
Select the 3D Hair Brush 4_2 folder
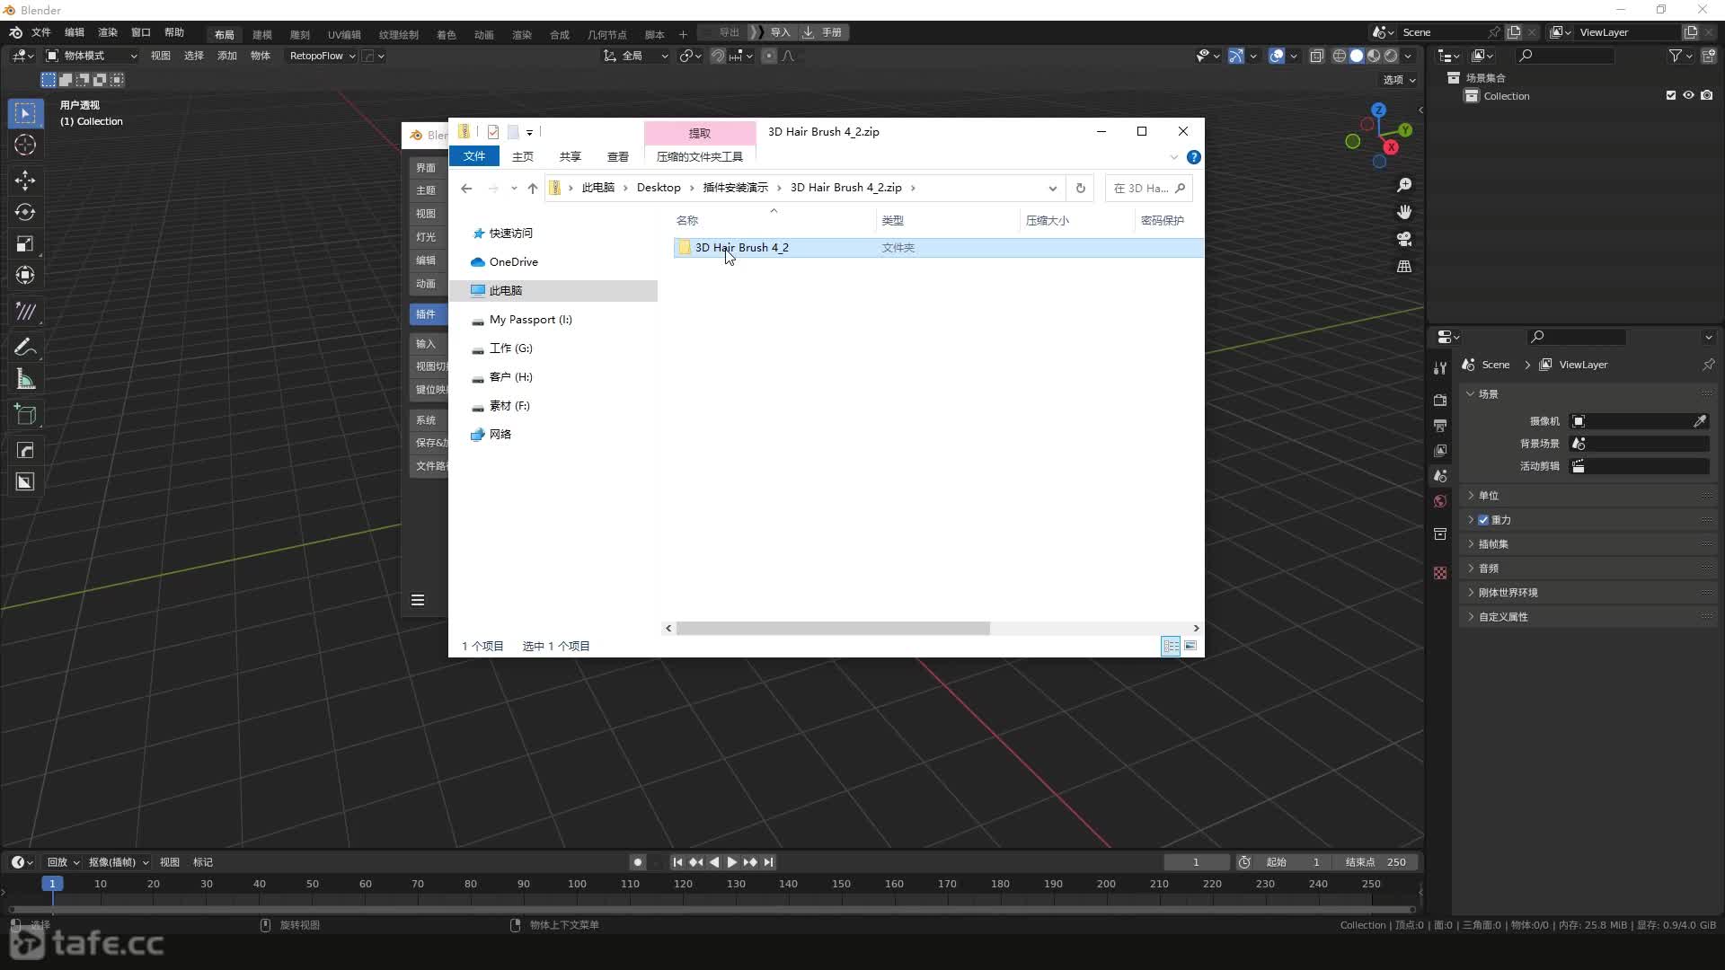tap(741, 248)
